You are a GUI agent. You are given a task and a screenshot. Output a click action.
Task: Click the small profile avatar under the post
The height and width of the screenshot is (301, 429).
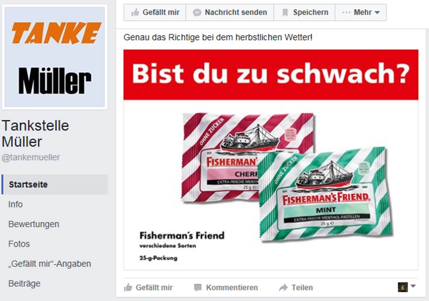point(403,287)
